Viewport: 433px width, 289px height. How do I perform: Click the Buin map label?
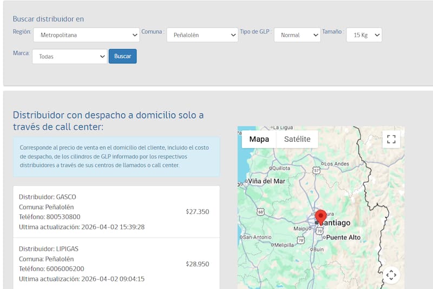click(318, 250)
